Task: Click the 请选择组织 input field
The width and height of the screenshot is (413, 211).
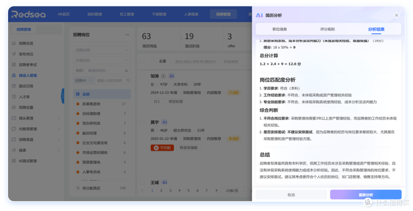Action: (102, 70)
